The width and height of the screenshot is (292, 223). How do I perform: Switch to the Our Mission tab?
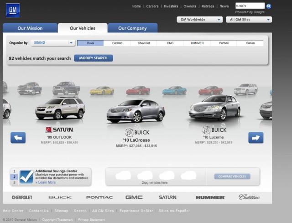[x=30, y=28]
